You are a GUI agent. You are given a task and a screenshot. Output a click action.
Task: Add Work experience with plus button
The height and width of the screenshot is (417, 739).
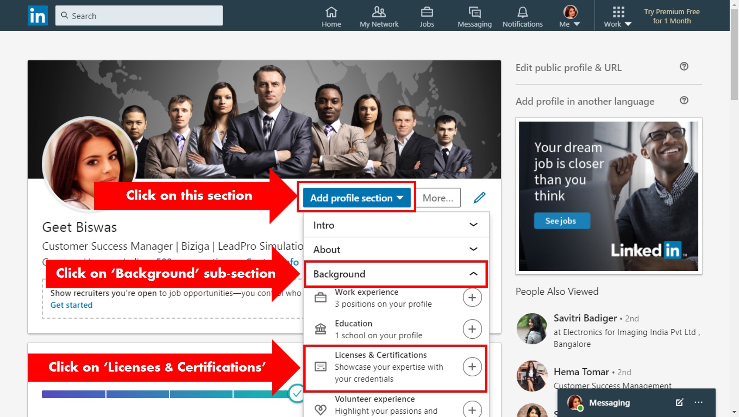[x=472, y=298]
